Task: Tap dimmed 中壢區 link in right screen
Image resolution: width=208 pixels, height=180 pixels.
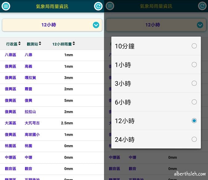Action: click(x=114, y=157)
